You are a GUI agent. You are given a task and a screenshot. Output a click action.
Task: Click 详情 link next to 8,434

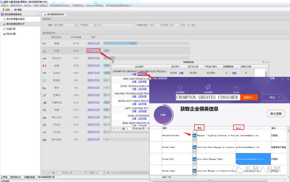click(x=181, y=73)
